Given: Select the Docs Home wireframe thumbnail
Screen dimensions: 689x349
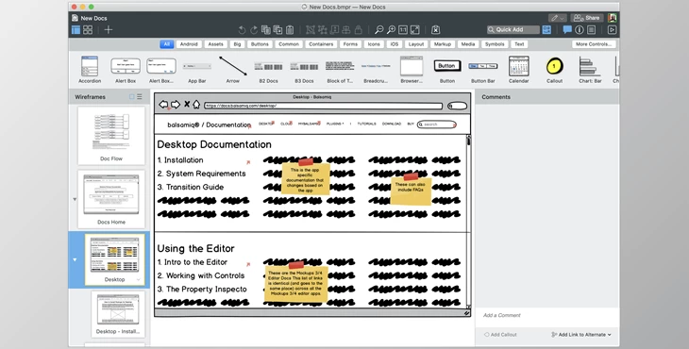Looking at the screenshot, I should pyautogui.click(x=111, y=199).
